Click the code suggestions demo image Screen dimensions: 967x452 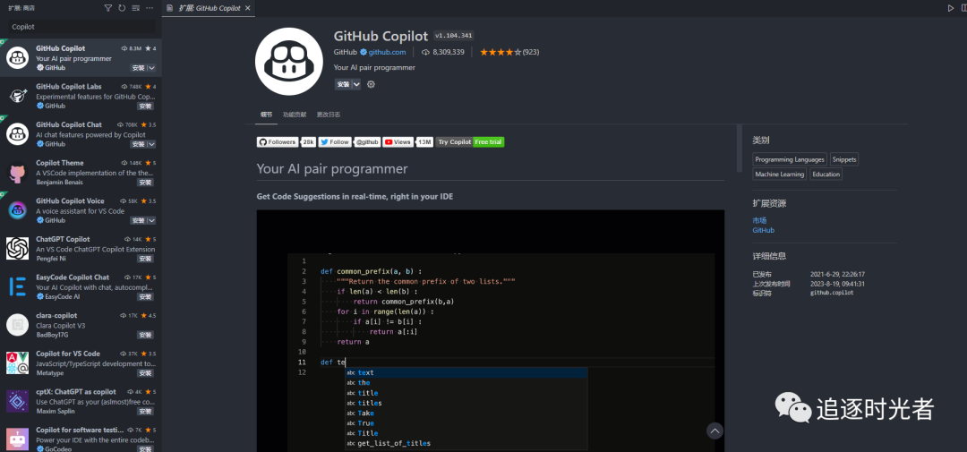point(491,330)
